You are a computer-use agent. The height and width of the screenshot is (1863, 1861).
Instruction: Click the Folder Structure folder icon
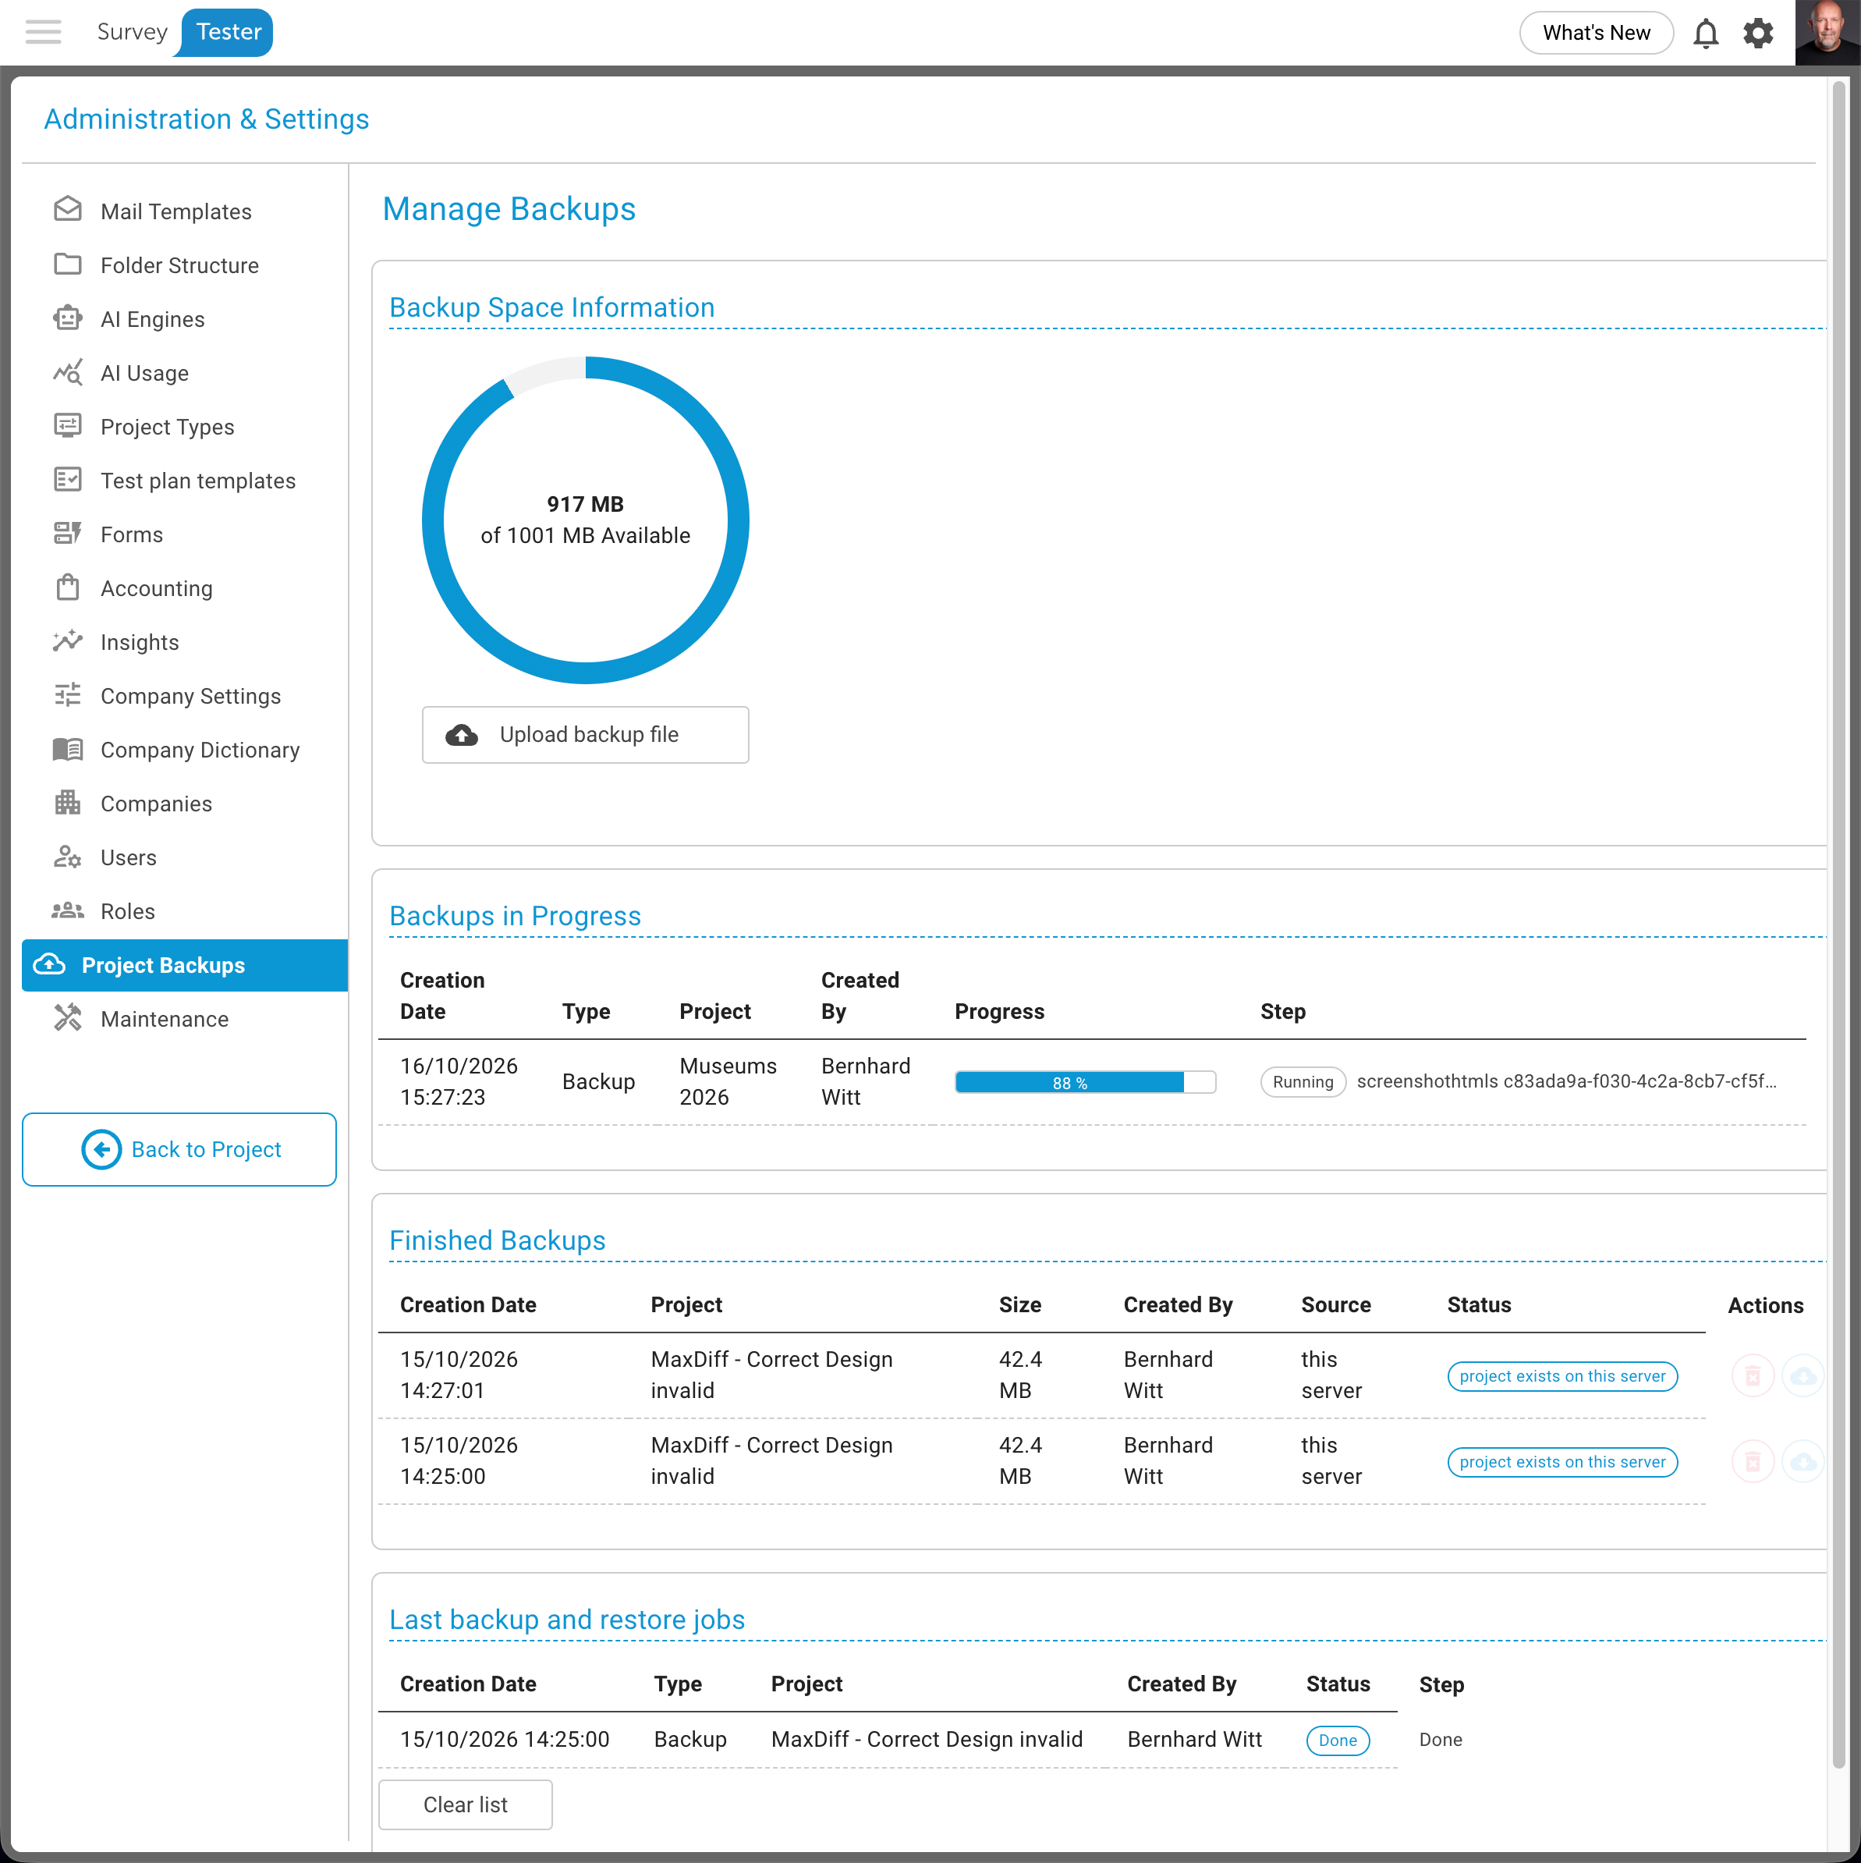click(x=68, y=263)
